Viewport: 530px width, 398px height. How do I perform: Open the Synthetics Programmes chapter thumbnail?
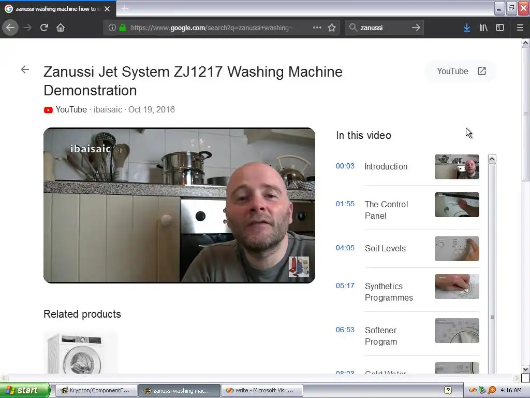coord(457,287)
